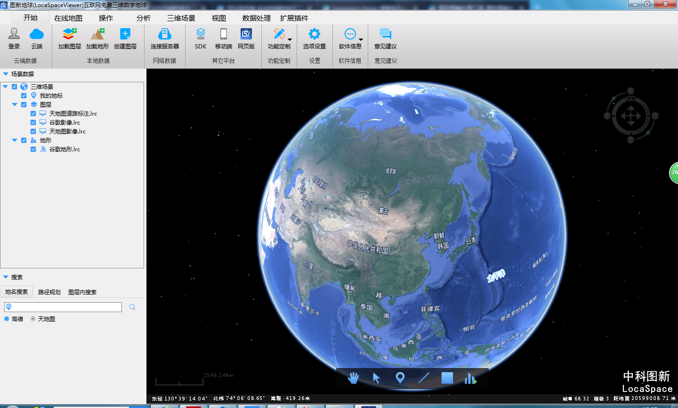
Task: Select the polygon square tool on globe toolbar
Action: [447, 377]
